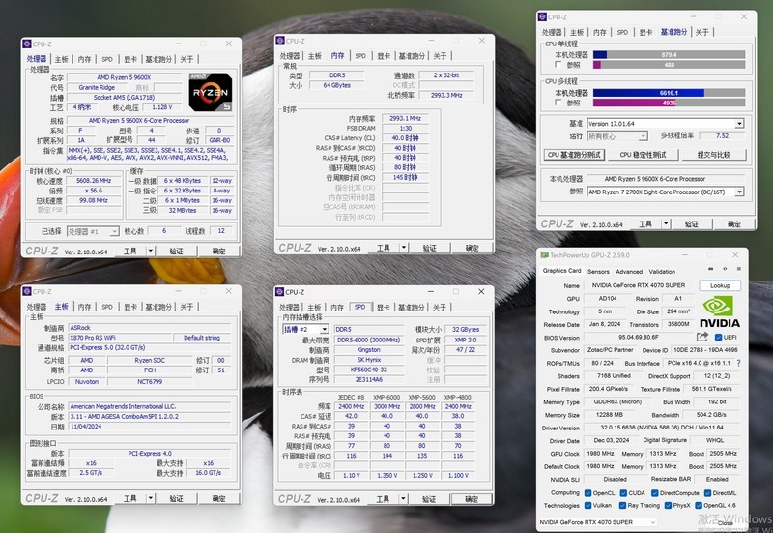Image resolution: width=773 pixels, height=533 pixels.
Task: Click GPU-Z Lookup button
Action: tap(720, 285)
